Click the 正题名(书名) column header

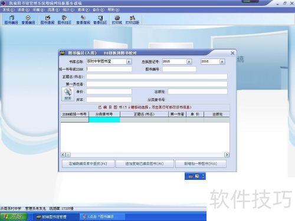pyautogui.click(x=145, y=114)
